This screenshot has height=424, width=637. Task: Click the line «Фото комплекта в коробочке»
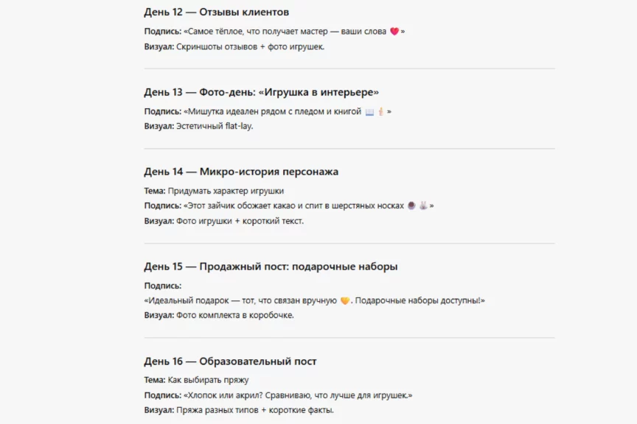point(235,315)
